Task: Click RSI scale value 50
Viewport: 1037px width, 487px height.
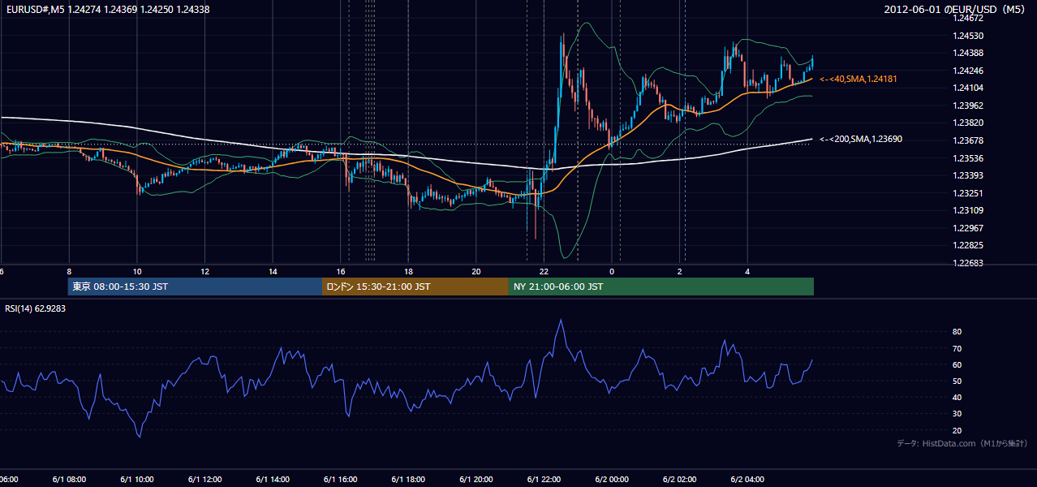Action: (x=957, y=381)
